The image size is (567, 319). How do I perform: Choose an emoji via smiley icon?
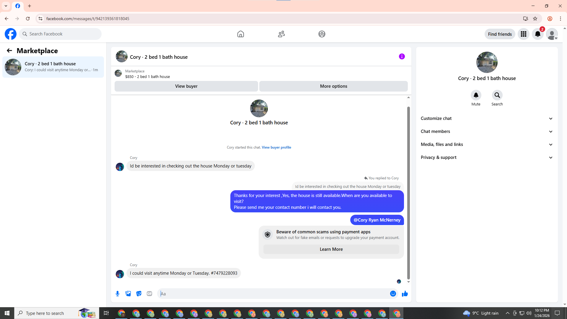[x=393, y=294]
